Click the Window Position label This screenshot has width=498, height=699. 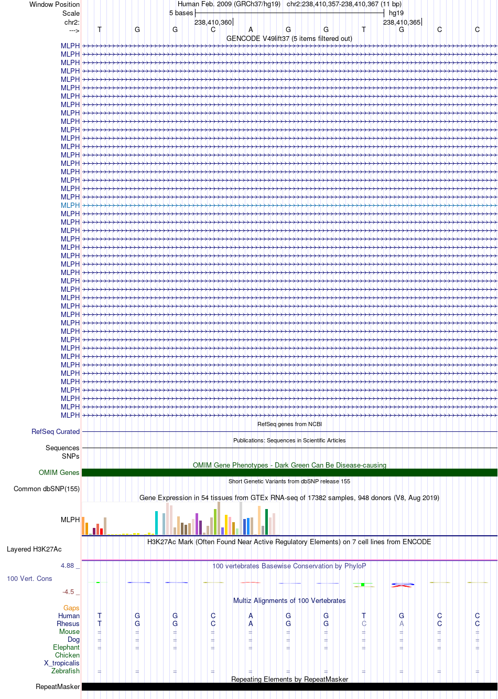point(55,5)
